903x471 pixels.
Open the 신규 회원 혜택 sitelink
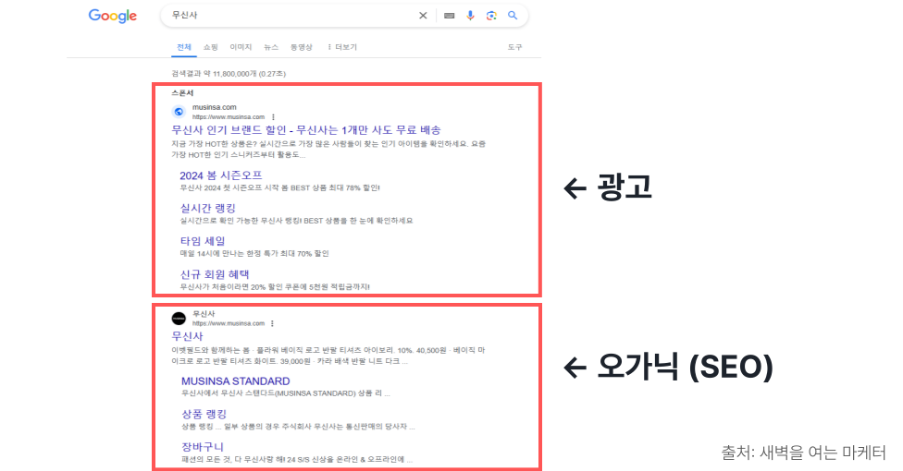[215, 274]
